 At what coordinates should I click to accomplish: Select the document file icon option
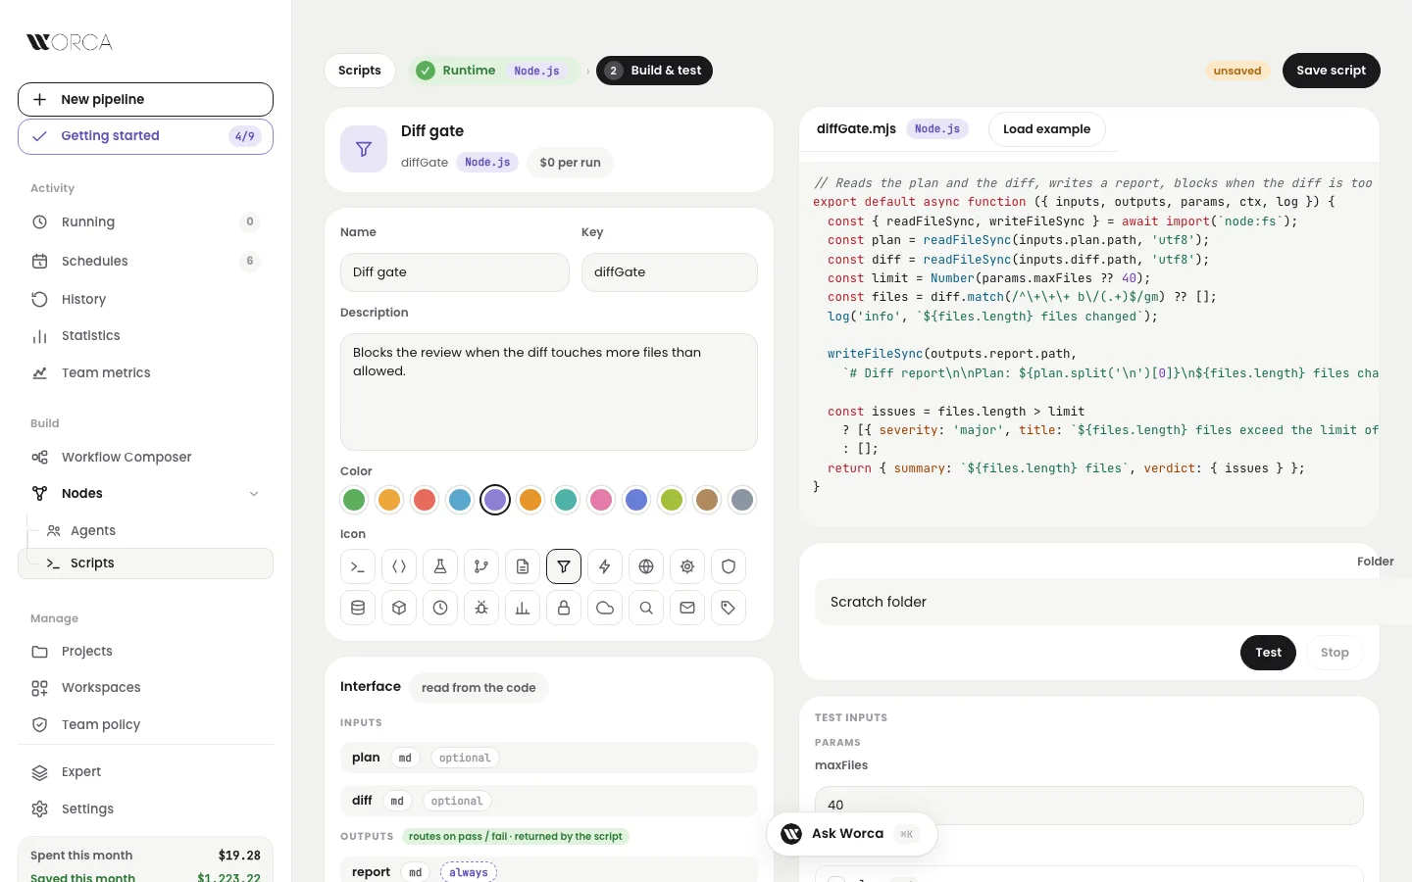click(x=523, y=566)
